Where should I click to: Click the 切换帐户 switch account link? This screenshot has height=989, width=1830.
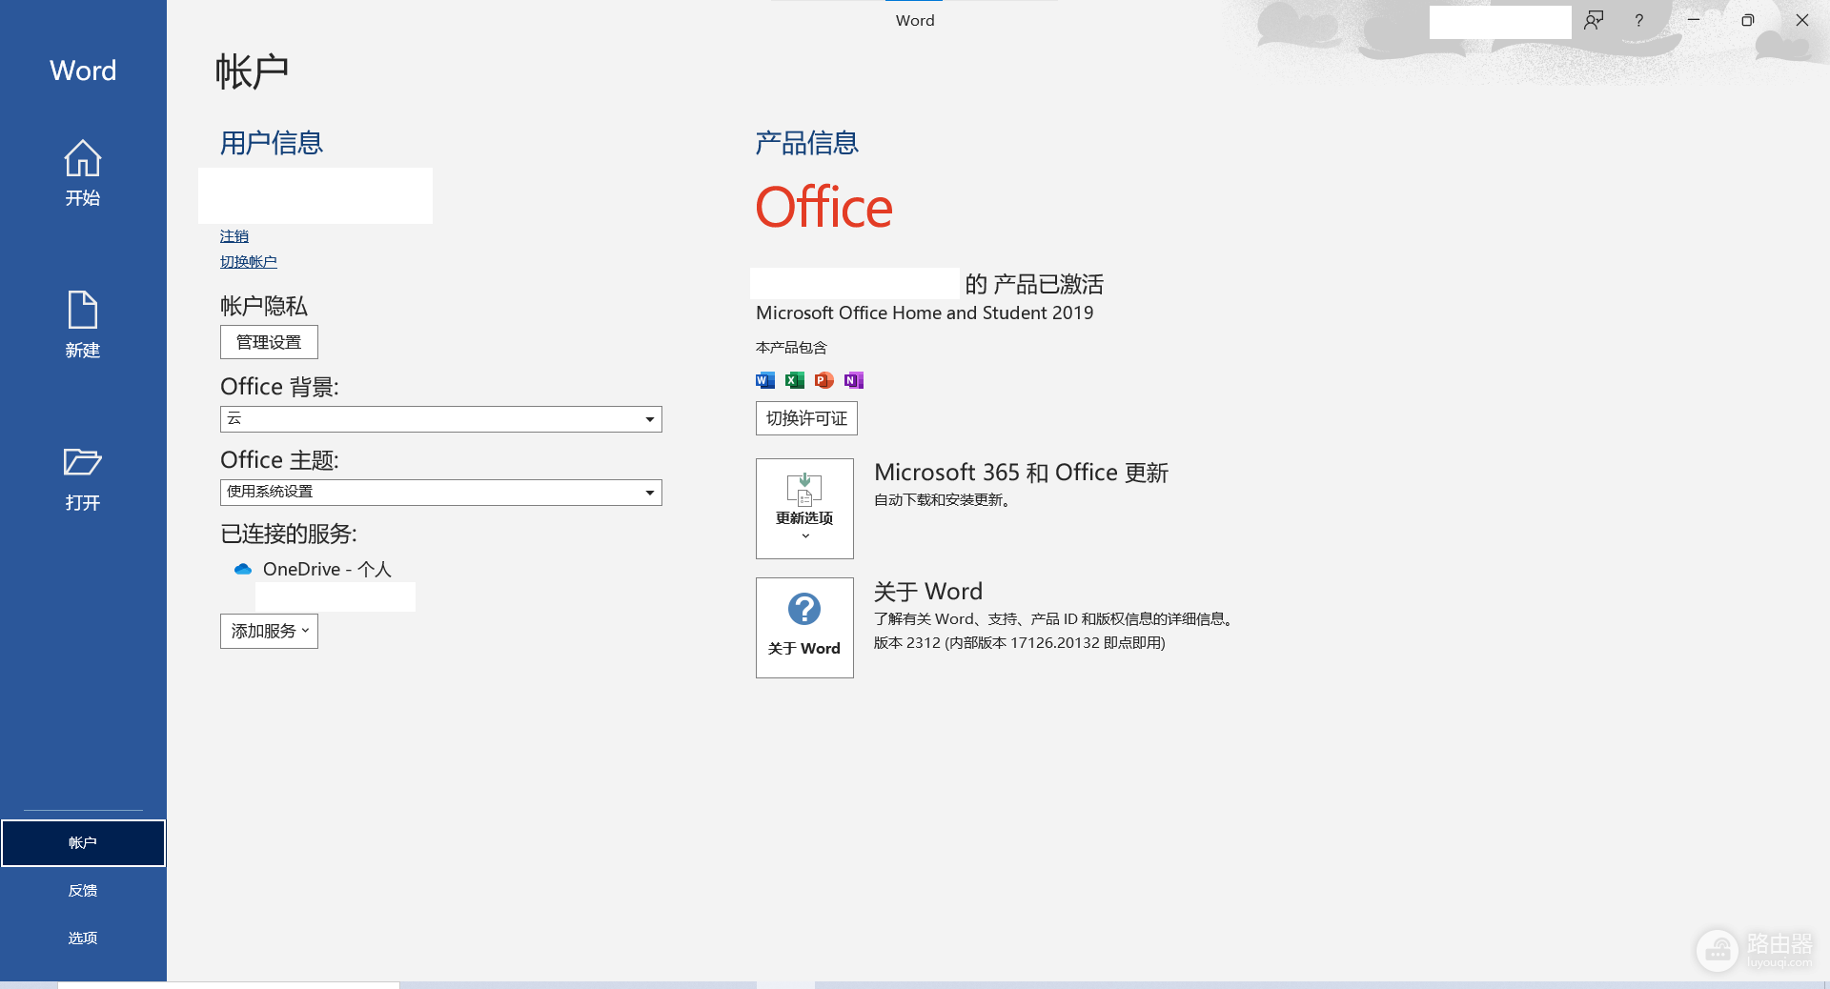tap(249, 262)
